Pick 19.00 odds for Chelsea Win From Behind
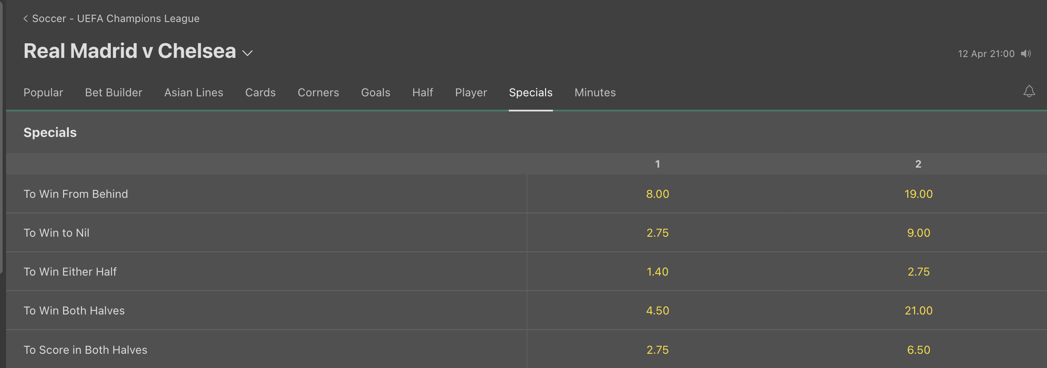The width and height of the screenshot is (1047, 368). click(x=918, y=194)
